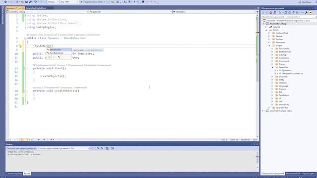Expand the Prefabs folder in Solution Explorer
Image resolution: width=317 pixels, height=178 pixels.
click(269, 40)
